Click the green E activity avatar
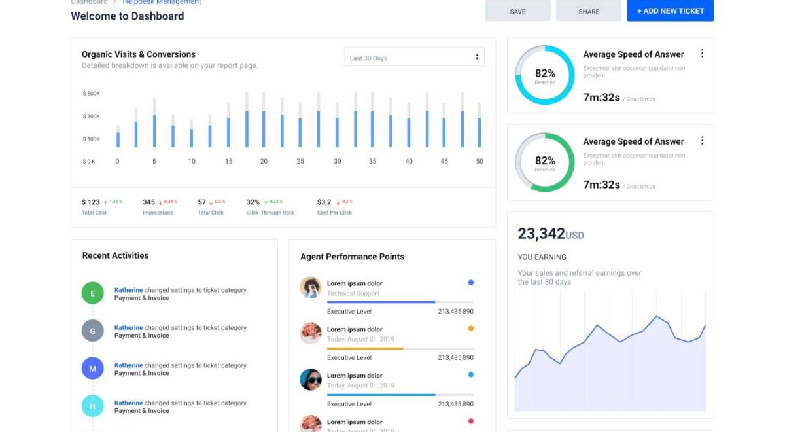 92,293
